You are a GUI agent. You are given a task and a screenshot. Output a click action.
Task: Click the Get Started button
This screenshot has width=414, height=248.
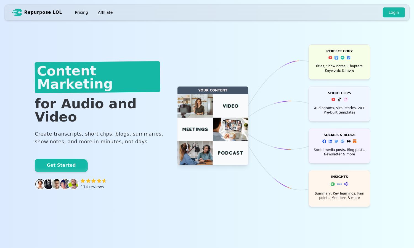[61, 165]
